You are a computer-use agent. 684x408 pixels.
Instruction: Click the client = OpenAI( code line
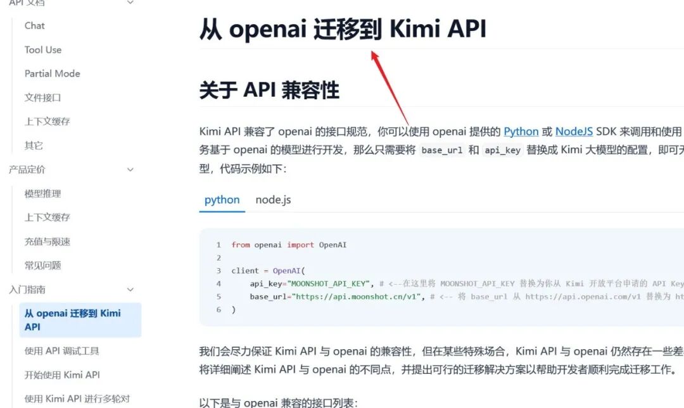pos(269,271)
